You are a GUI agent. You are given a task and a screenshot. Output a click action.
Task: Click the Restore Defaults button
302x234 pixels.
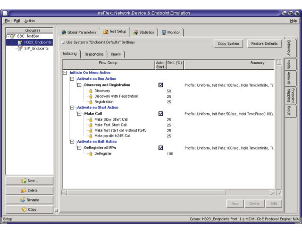pos(264,44)
